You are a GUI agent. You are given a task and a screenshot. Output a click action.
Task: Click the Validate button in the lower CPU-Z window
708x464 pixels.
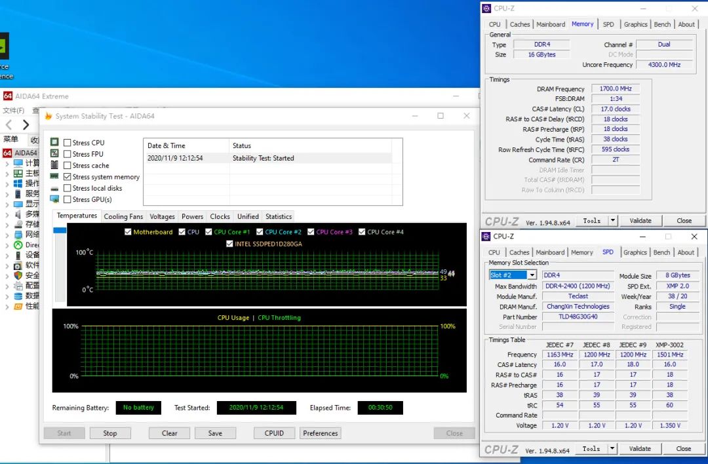(640, 449)
